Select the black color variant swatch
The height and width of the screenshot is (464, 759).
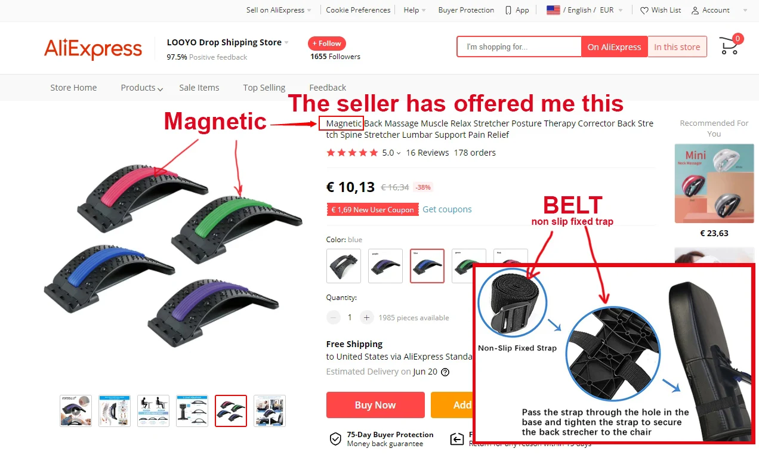pos(344,266)
